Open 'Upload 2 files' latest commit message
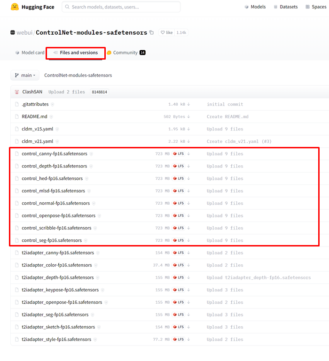329x361 pixels. tap(67, 92)
